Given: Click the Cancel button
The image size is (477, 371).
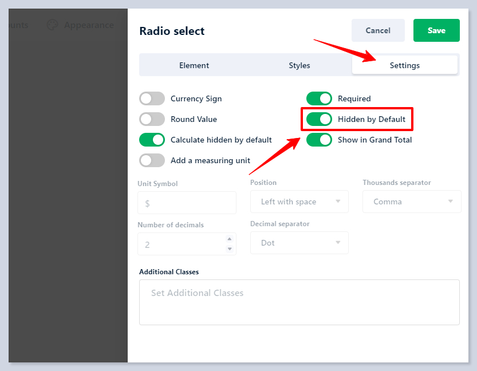Looking at the screenshot, I should (x=378, y=30).
